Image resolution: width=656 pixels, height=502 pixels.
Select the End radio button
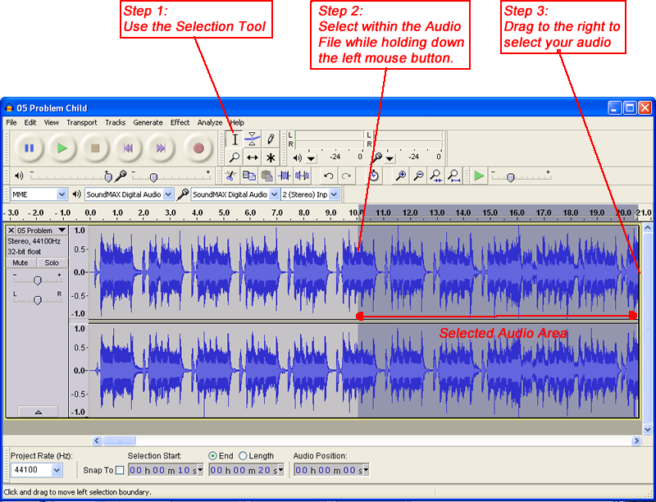pyautogui.click(x=213, y=455)
